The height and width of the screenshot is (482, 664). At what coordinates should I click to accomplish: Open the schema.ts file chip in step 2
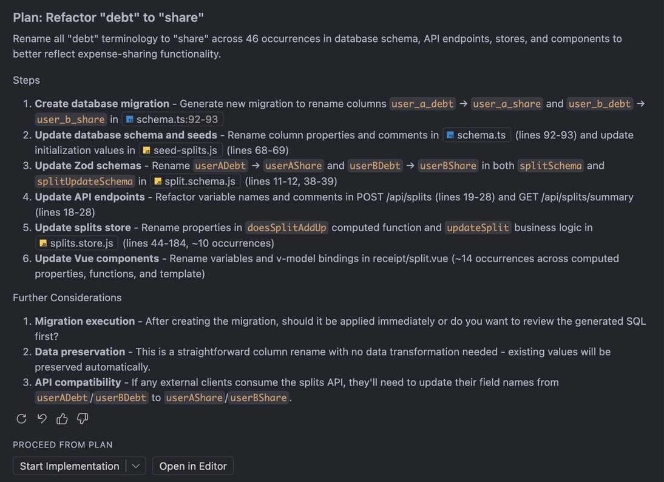476,135
